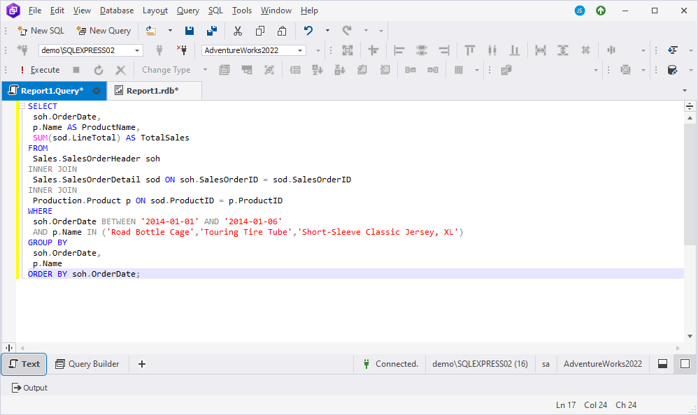
Task: Open the Tools menu
Action: click(x=242, y=10)
